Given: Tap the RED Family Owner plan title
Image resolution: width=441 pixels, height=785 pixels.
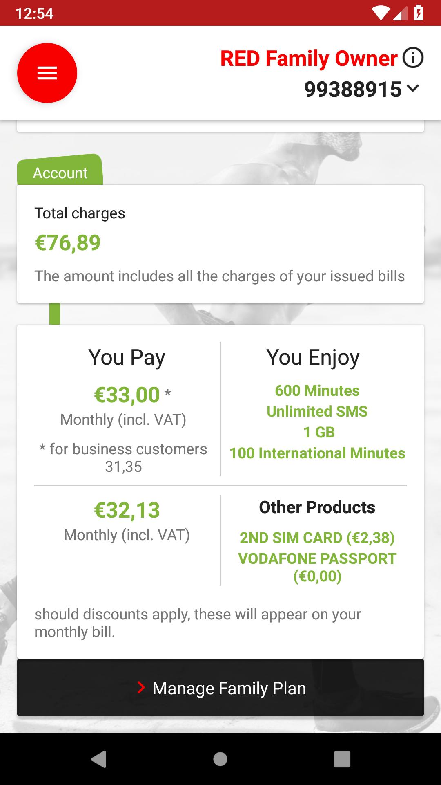Looking at the screenshot, I should point(309,58).
